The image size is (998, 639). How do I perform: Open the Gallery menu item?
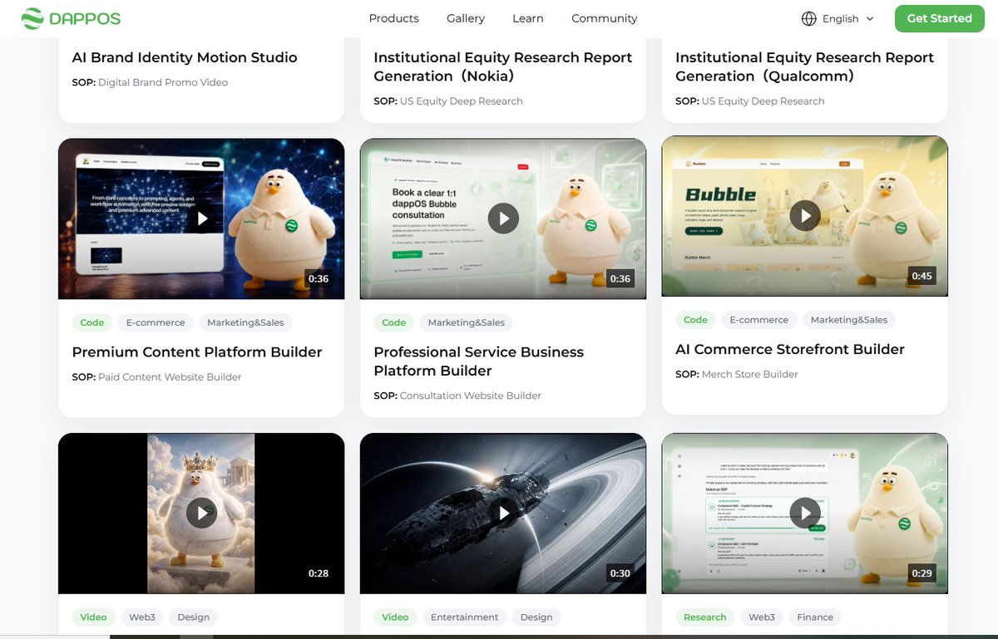(466, 18)
